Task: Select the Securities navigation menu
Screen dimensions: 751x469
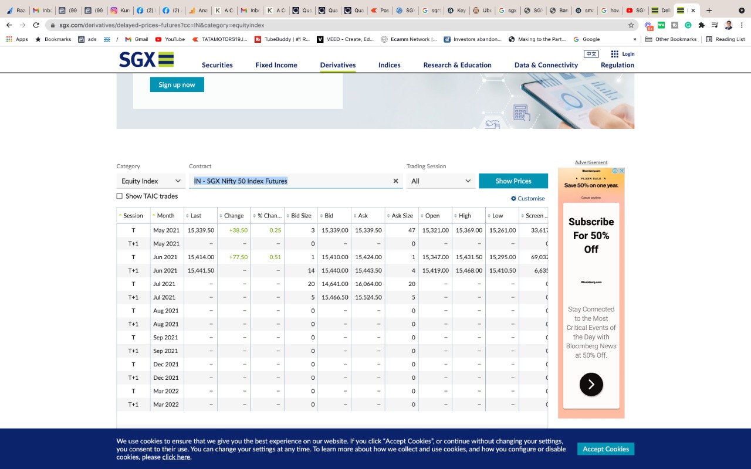Action: [x=217, y=65]
